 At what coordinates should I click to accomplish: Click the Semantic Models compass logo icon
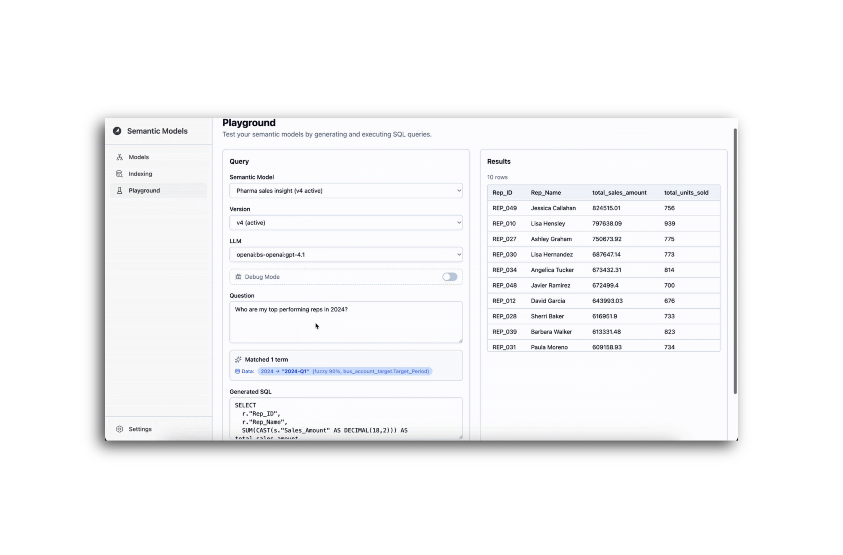[x=117, y=131]
